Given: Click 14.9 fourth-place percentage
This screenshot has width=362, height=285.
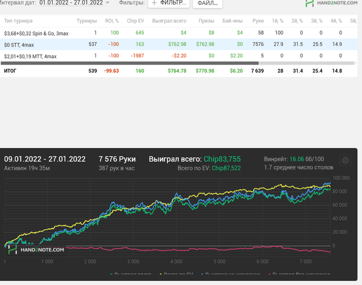Looking at the screenshot, I should click(337, 44).
